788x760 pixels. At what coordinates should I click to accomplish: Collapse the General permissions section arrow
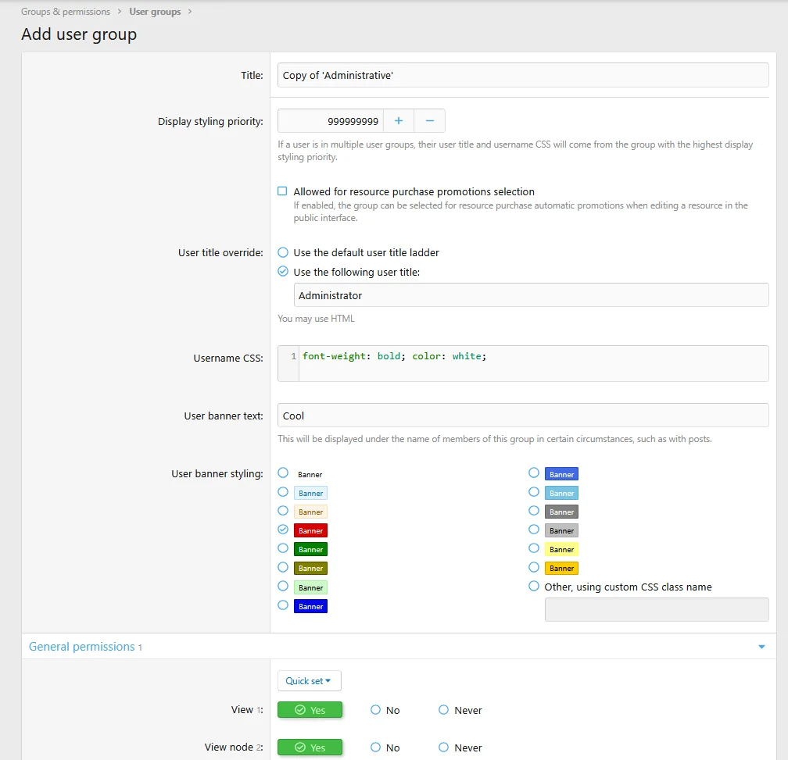point(761,647)
